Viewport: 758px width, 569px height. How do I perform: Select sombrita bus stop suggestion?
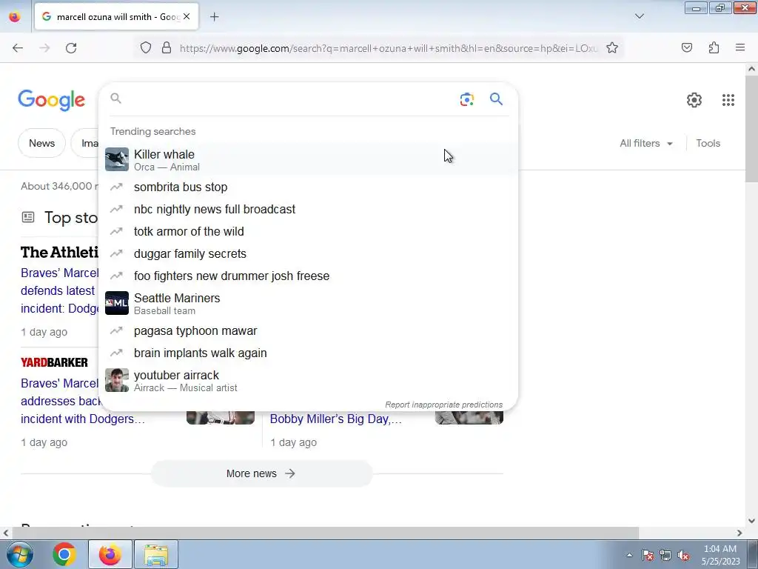click(308, 187)
